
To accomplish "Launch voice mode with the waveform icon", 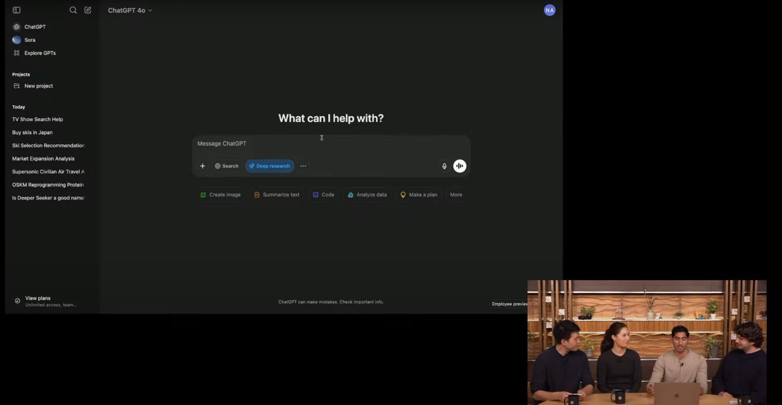I will pyautogui.click(x=460, y=166).
